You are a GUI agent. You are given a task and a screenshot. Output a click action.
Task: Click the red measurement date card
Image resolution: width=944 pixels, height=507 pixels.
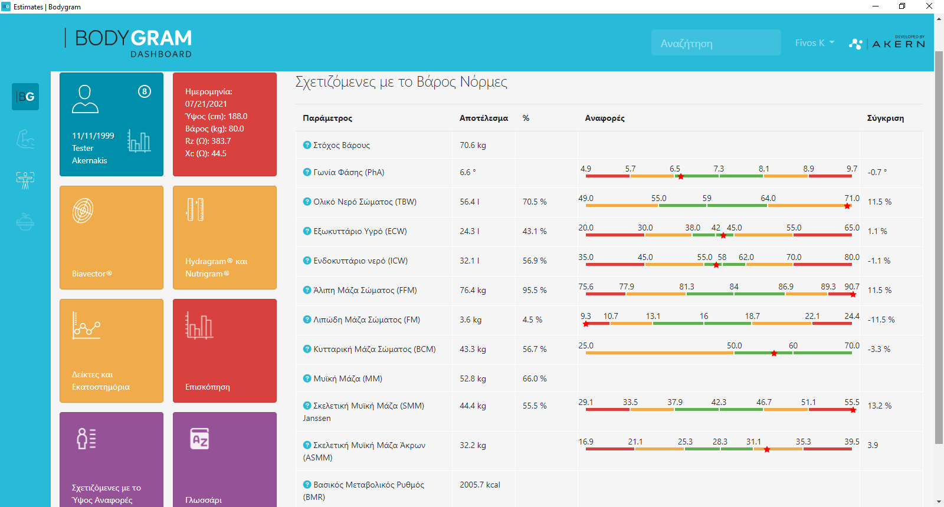(x=225, y=124)
